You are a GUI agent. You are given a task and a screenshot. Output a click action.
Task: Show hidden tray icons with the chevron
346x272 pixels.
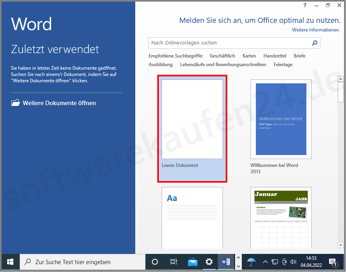[x=265, y=262]
